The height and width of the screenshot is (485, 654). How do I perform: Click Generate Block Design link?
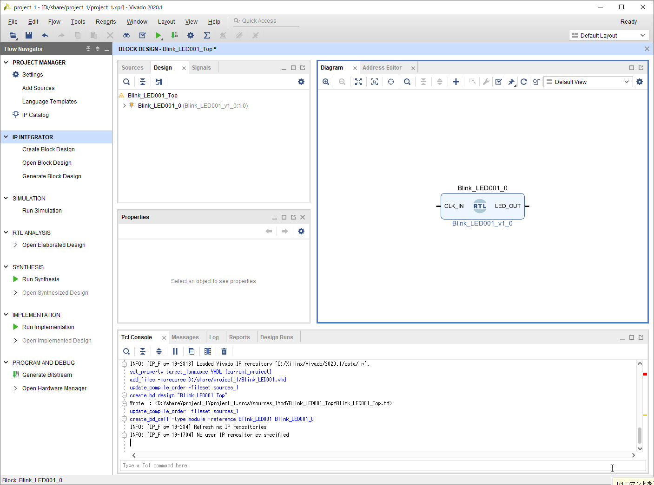click(52, 176)
